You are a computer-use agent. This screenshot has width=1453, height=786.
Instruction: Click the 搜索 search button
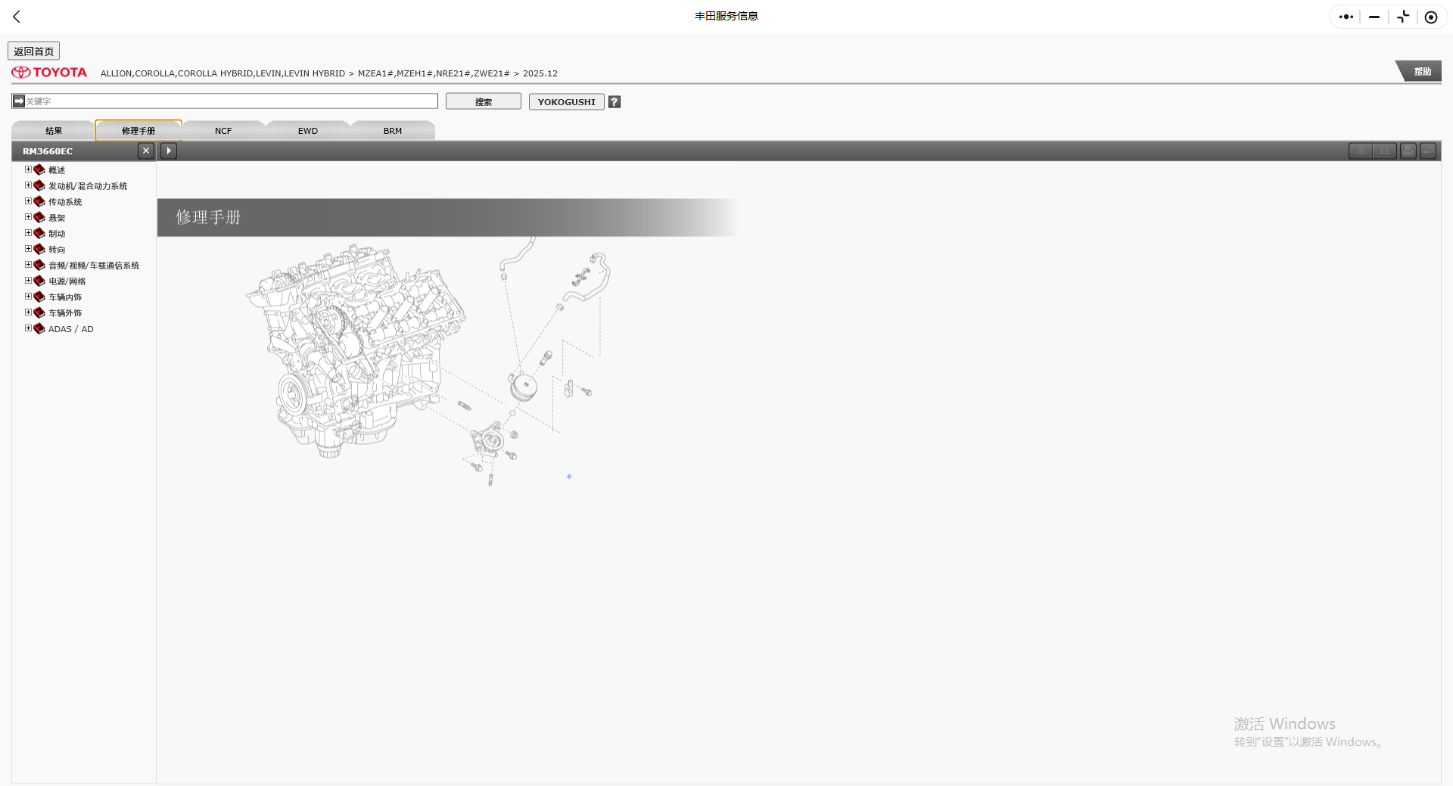coord(484,101)
